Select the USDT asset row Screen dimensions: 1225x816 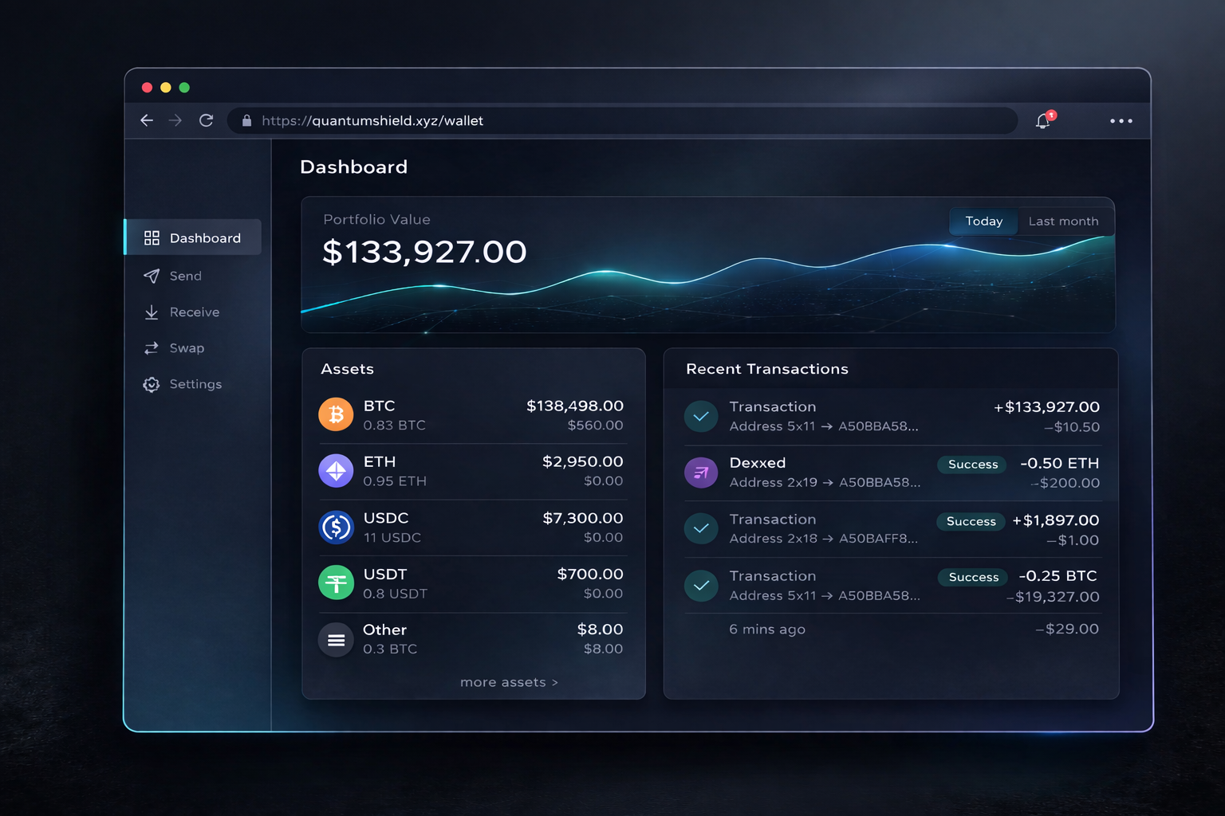(x=473, y=583)
